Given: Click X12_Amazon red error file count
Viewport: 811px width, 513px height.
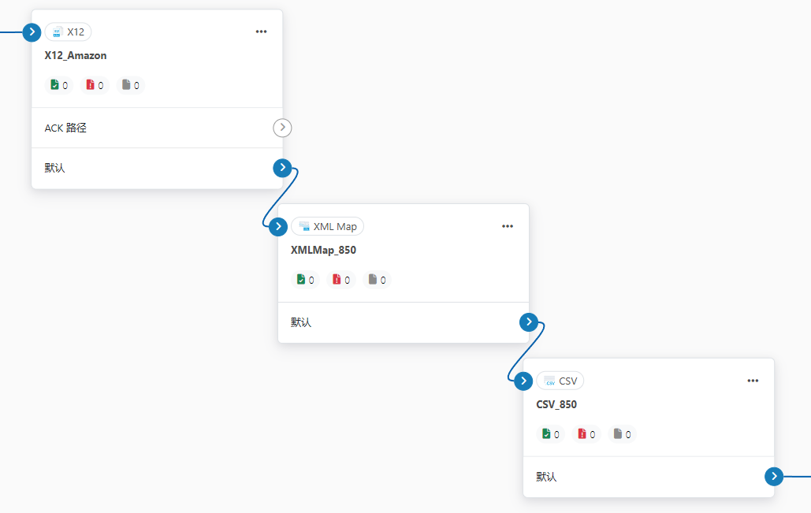Looking at the screenshot, I should (95, 85).
